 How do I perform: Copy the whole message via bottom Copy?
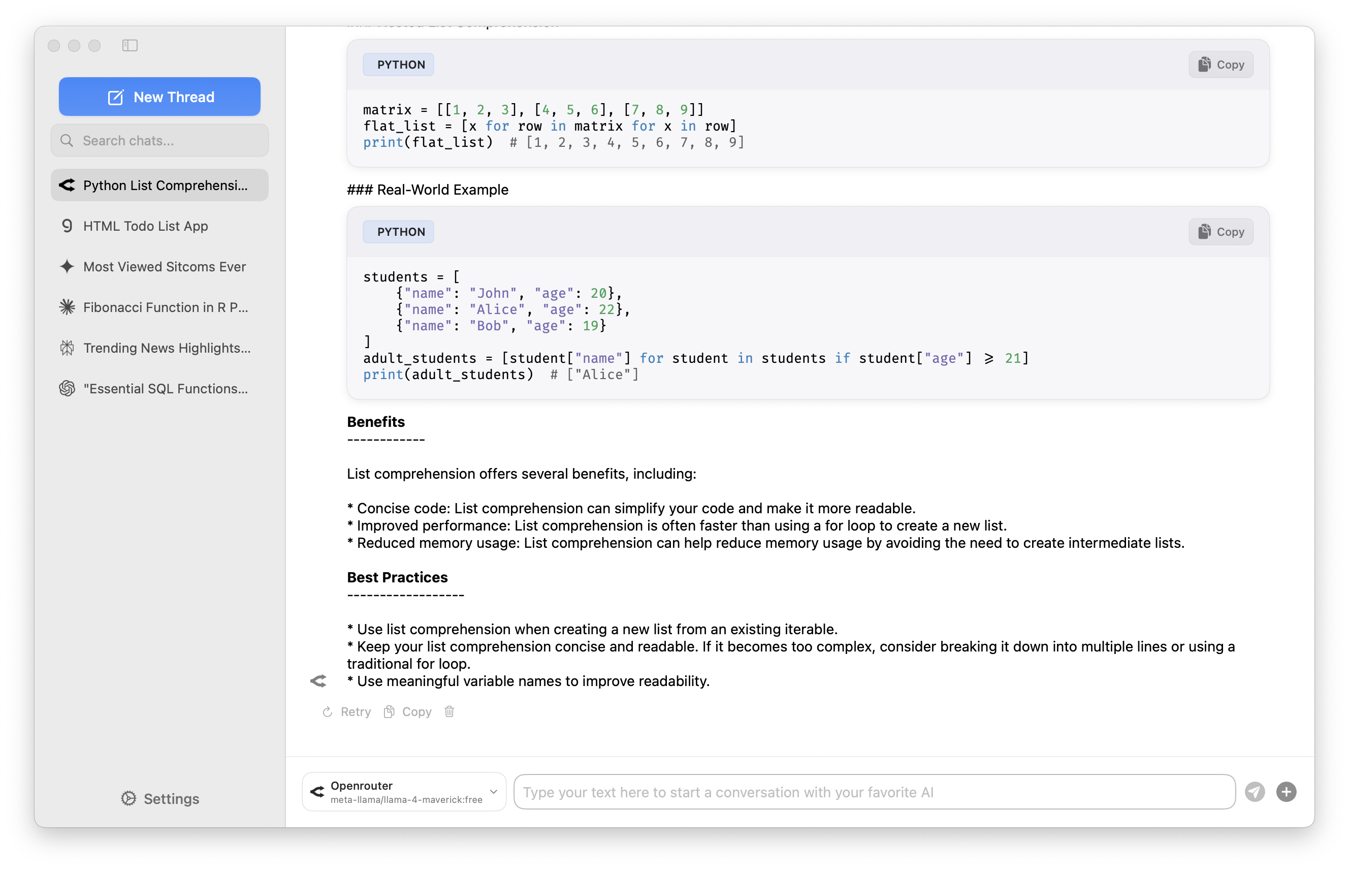coord(408,712)
